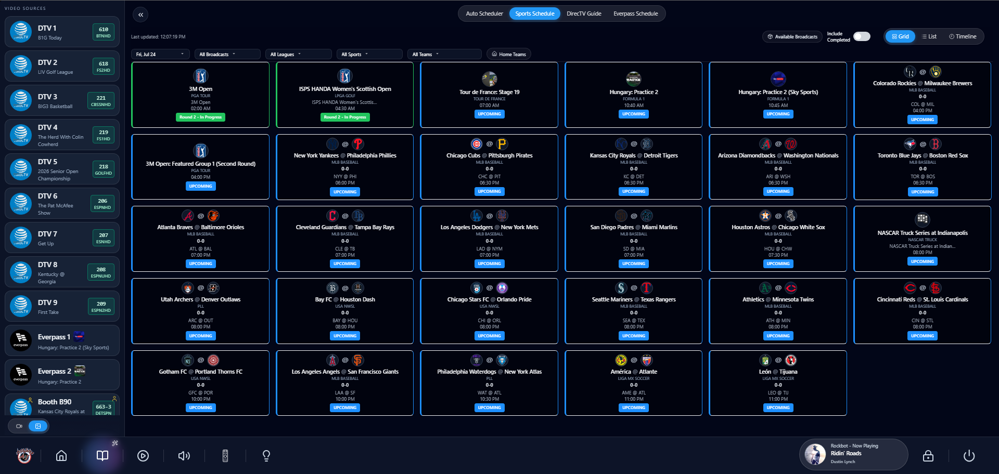Click the Available Broadcasts button

coord(792,36)
